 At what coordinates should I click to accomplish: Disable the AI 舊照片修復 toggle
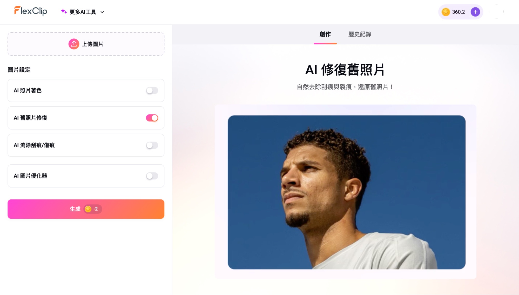tap(152, 118)
